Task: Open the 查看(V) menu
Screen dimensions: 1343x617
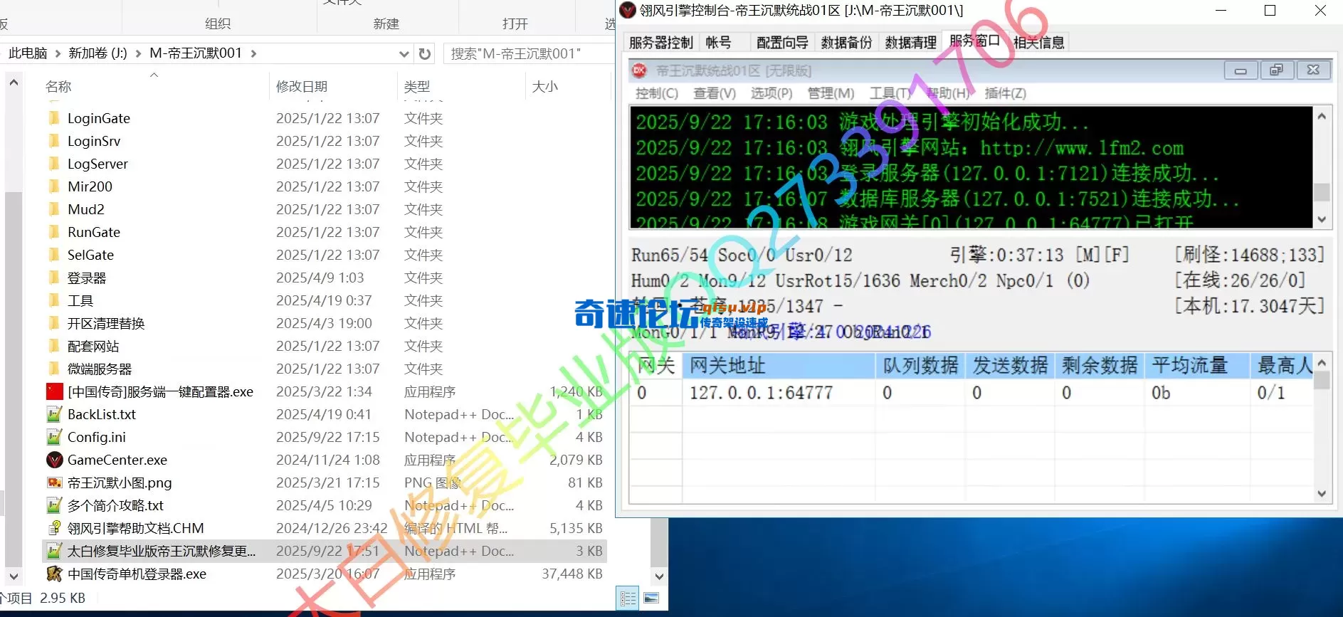Action: (715, 93)
